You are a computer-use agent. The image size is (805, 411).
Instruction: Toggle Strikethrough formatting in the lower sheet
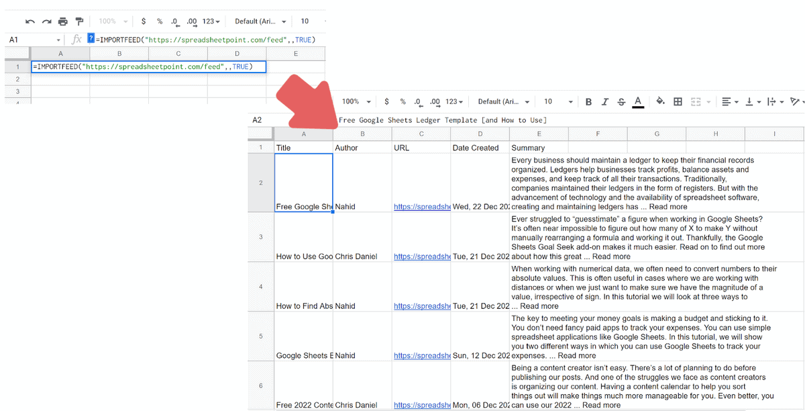click(621, 102)
